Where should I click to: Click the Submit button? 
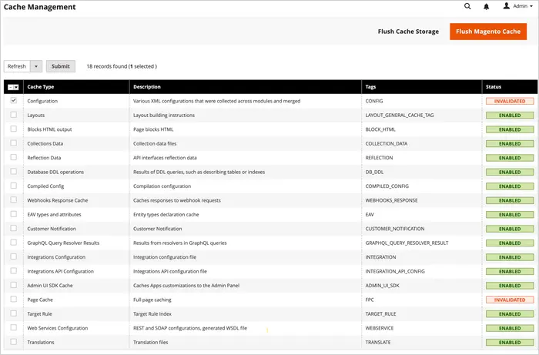coord(61,66)
